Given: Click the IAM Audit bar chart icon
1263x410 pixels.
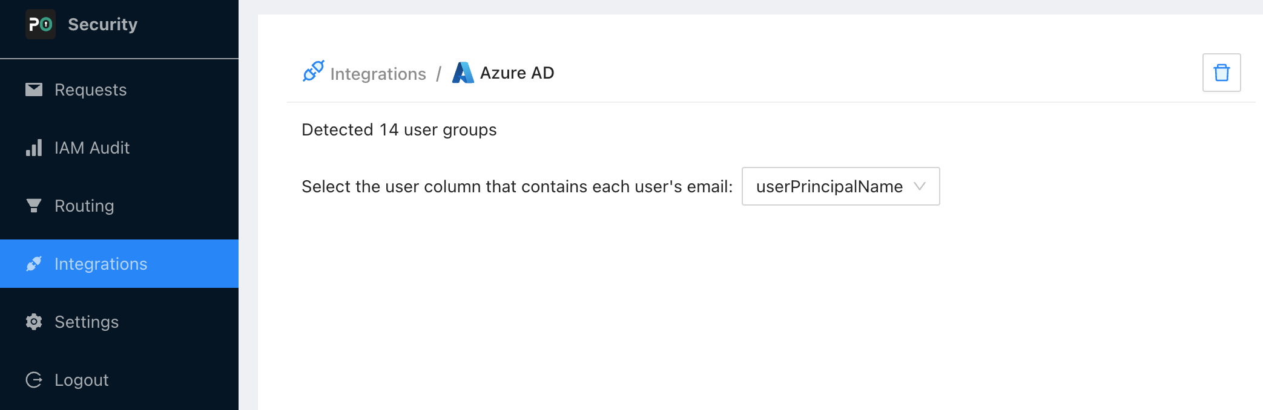Looking at the screenshot, I should click(34, 148).
